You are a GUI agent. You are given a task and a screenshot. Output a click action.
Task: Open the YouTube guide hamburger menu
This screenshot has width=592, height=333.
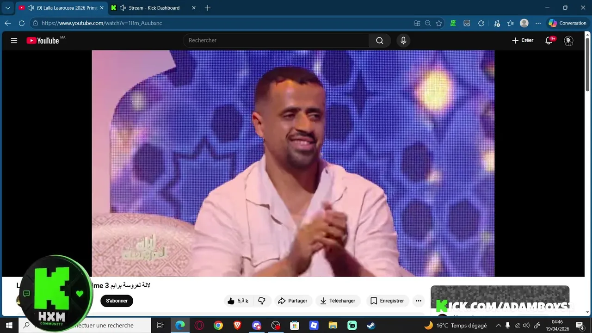[x=14, y=41]
